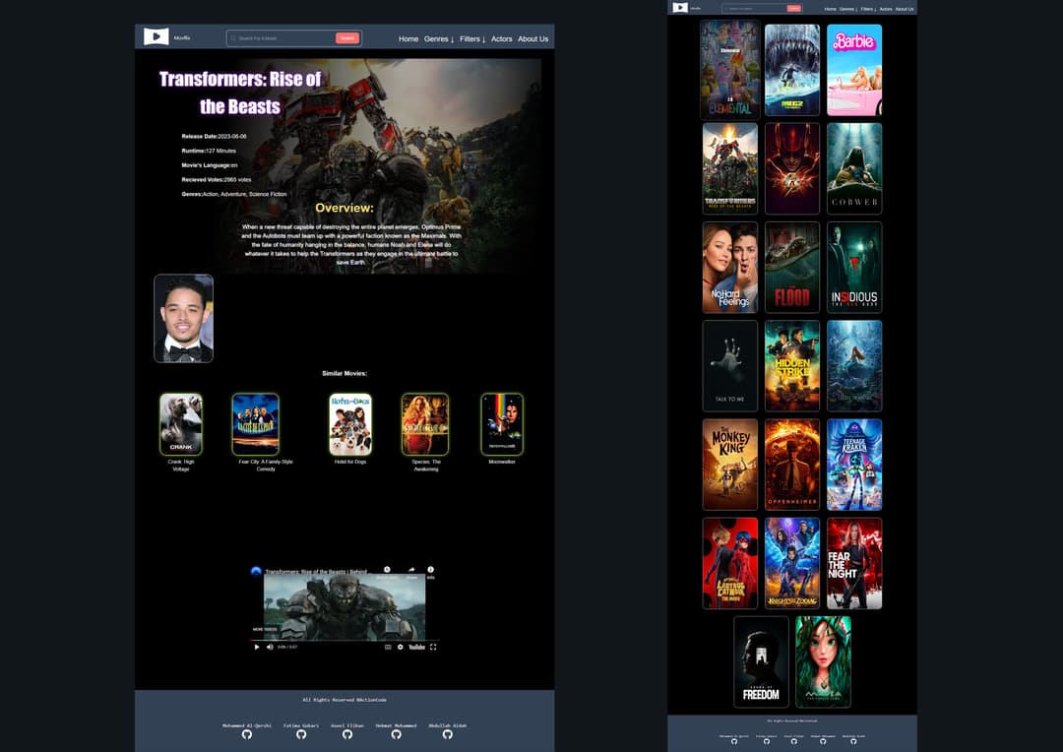Expand the Genres dropdown on the grid page
The width and height of the screenshot is (1063, 752).
coord(848,9)
